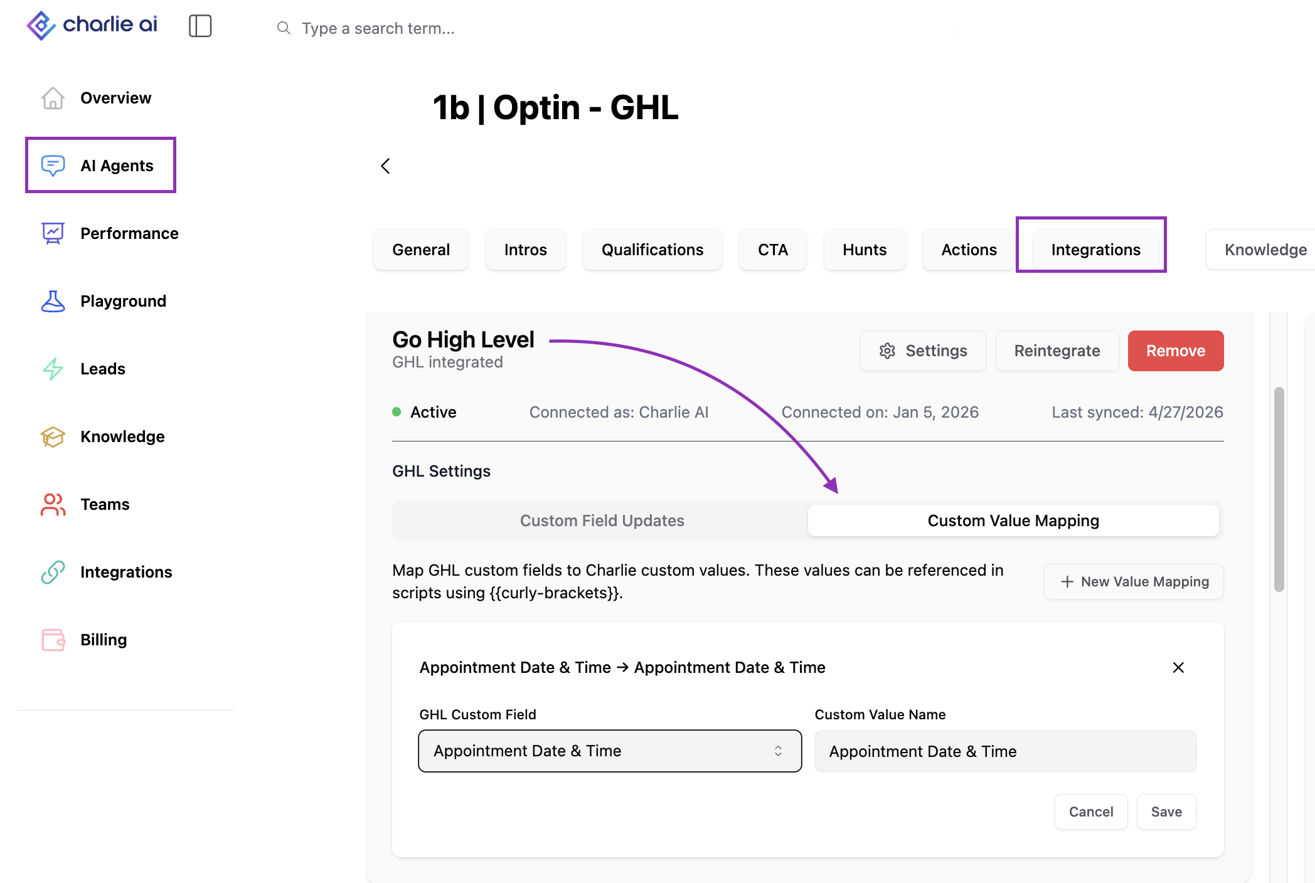Click the '1b | Optin - GHL' title

point(555,107)
